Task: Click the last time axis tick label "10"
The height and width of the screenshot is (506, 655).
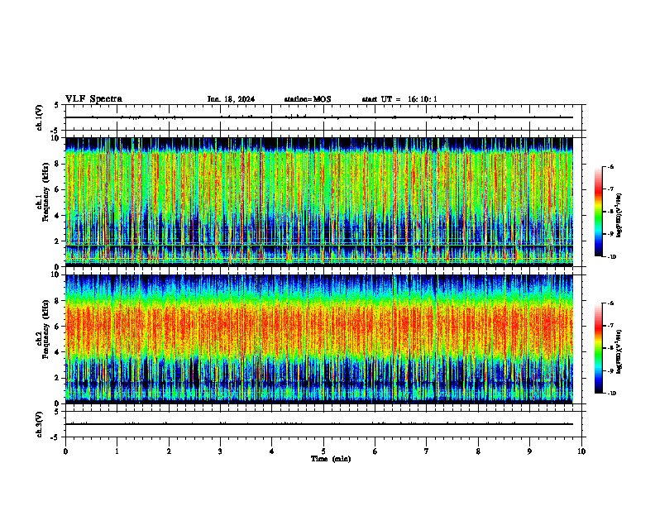Action: 581,451
